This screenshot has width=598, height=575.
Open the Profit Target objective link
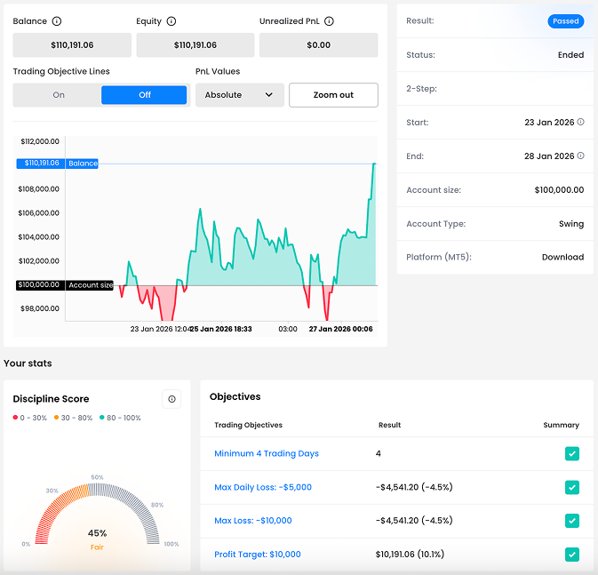pyautogui.click(x=257, y=555)
